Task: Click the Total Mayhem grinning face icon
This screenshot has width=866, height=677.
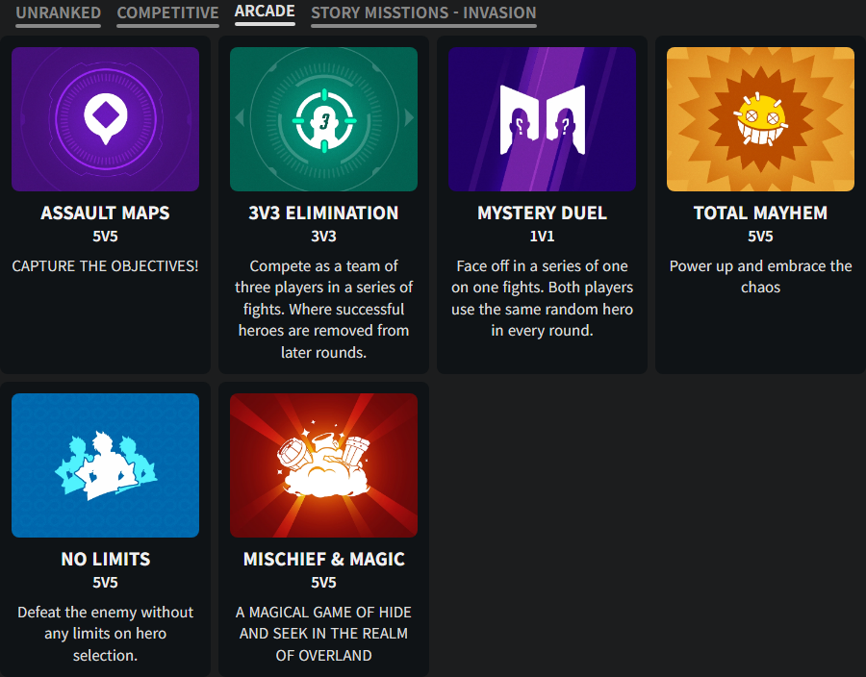Action: coord(760,119)
